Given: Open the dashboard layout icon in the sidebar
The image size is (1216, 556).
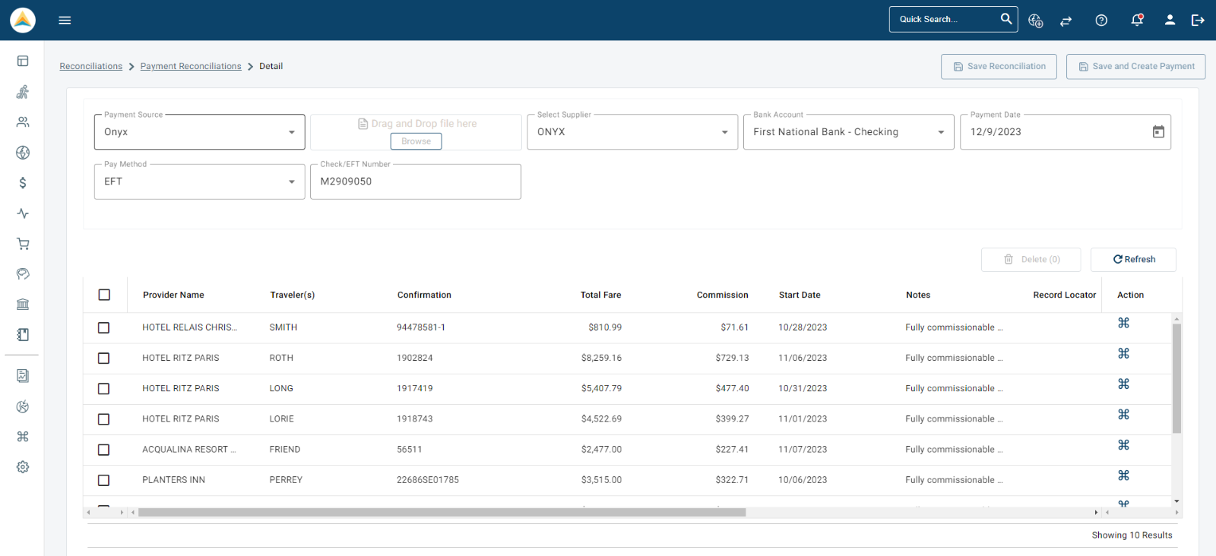Looking at the screenshot, I should click(23, 61).
